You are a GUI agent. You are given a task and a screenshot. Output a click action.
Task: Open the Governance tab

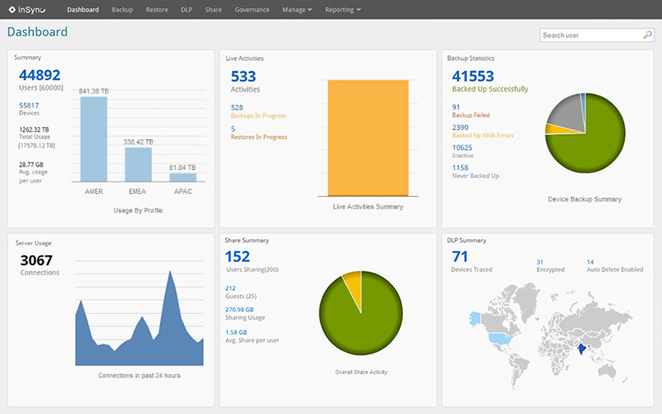tap(252, 10)
